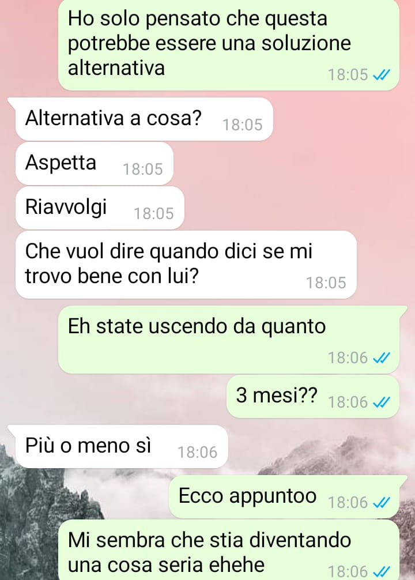This screenshot has height=580, width=415.
Task: Select the 'Ecco appuntoo' message bubble
Action: (x=284, y=497)
